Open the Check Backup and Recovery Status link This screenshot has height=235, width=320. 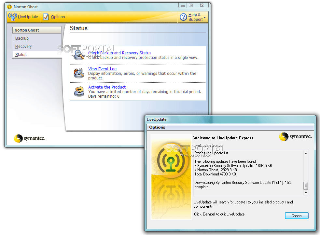[x=119, y=53]
